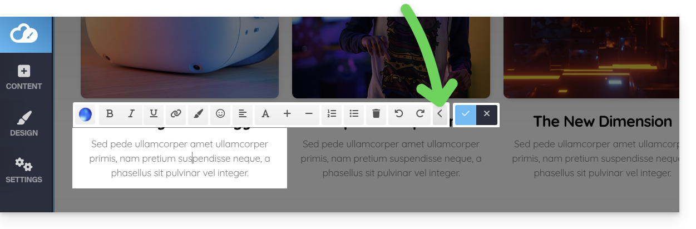Insert a hyperlink with the link icon

click(x=176, y=114)
